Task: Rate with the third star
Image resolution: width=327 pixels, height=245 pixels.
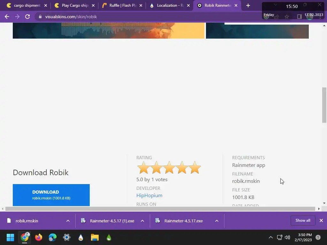Action: tap(169, 168)
